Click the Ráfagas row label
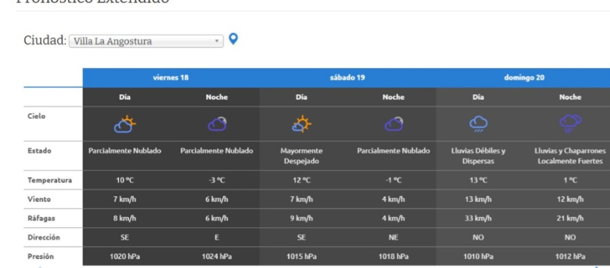610x268 pixels. [41, 218]
